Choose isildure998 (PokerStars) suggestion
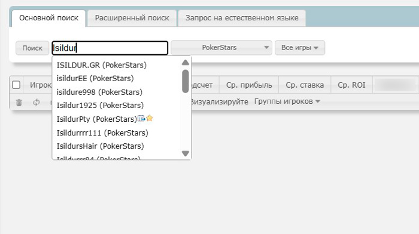The image size is (419, 234). coord(99,92)
